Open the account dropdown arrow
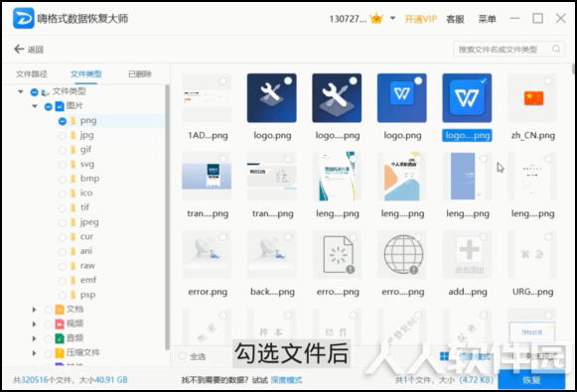This screenshot has height=392, width=577. tap(392, 18)
